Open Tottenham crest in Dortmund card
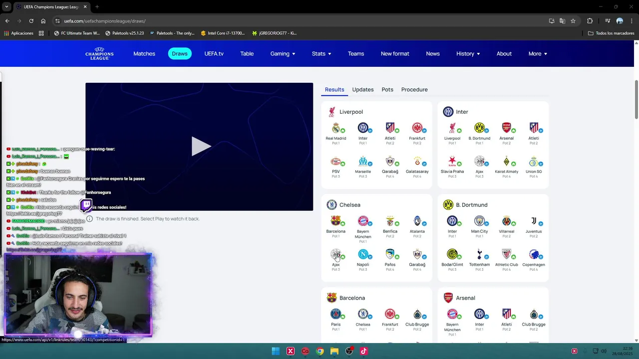This screenshot has width=639, height=359. 479,254
